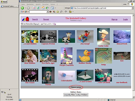Open the Rubber-Ducky thumbnail

[x=85, y=56]
